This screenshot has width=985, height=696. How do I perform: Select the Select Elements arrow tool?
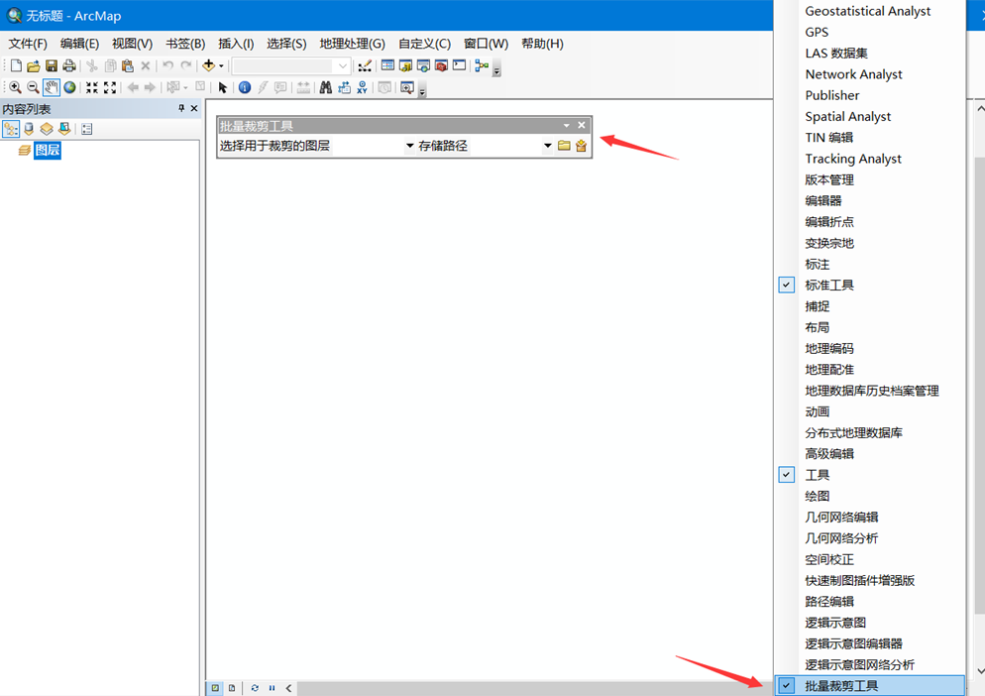coord(222,87)
